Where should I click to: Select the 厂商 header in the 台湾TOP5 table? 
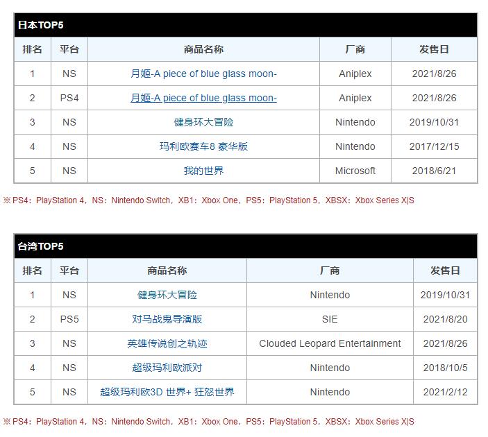coord(330,271)
